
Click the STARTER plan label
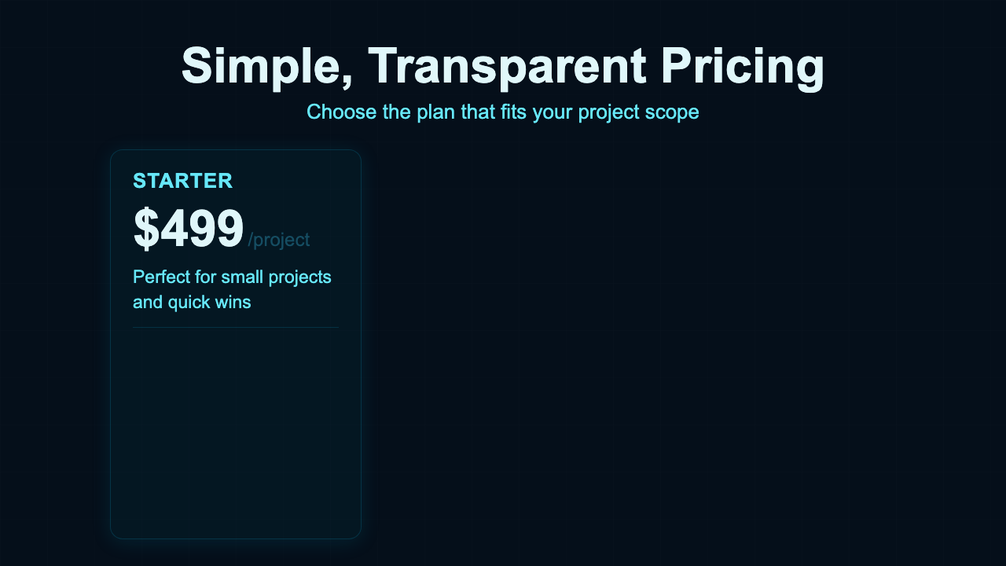(183, 181)
